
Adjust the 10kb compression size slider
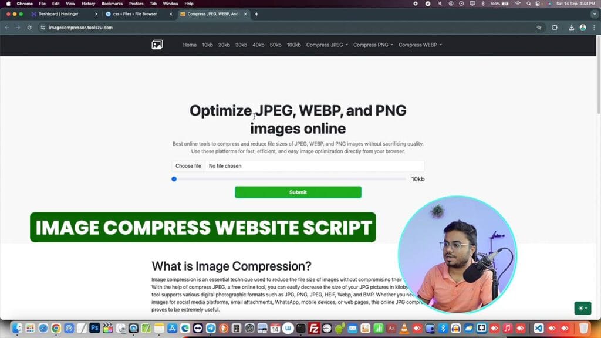(174, 179)
